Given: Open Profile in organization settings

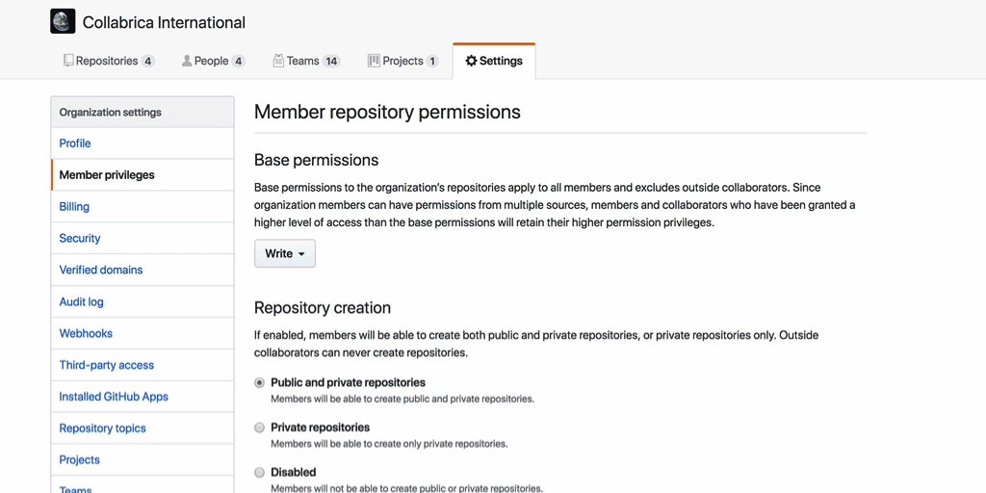Looking at the screenshot, I should click(x=75, y=143).
